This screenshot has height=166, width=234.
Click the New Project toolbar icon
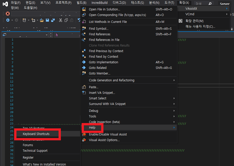click(24, 20)
